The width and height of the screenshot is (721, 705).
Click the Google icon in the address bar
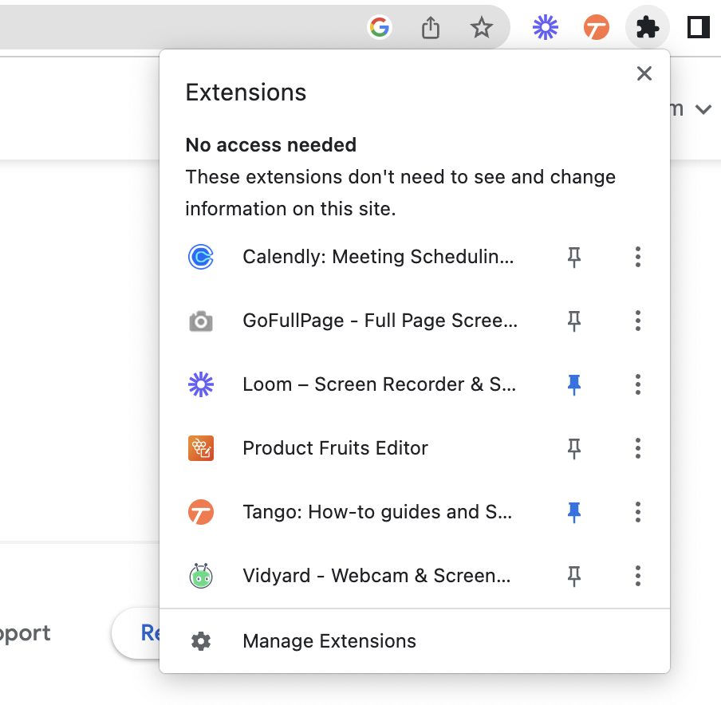(x=380, y=27)
